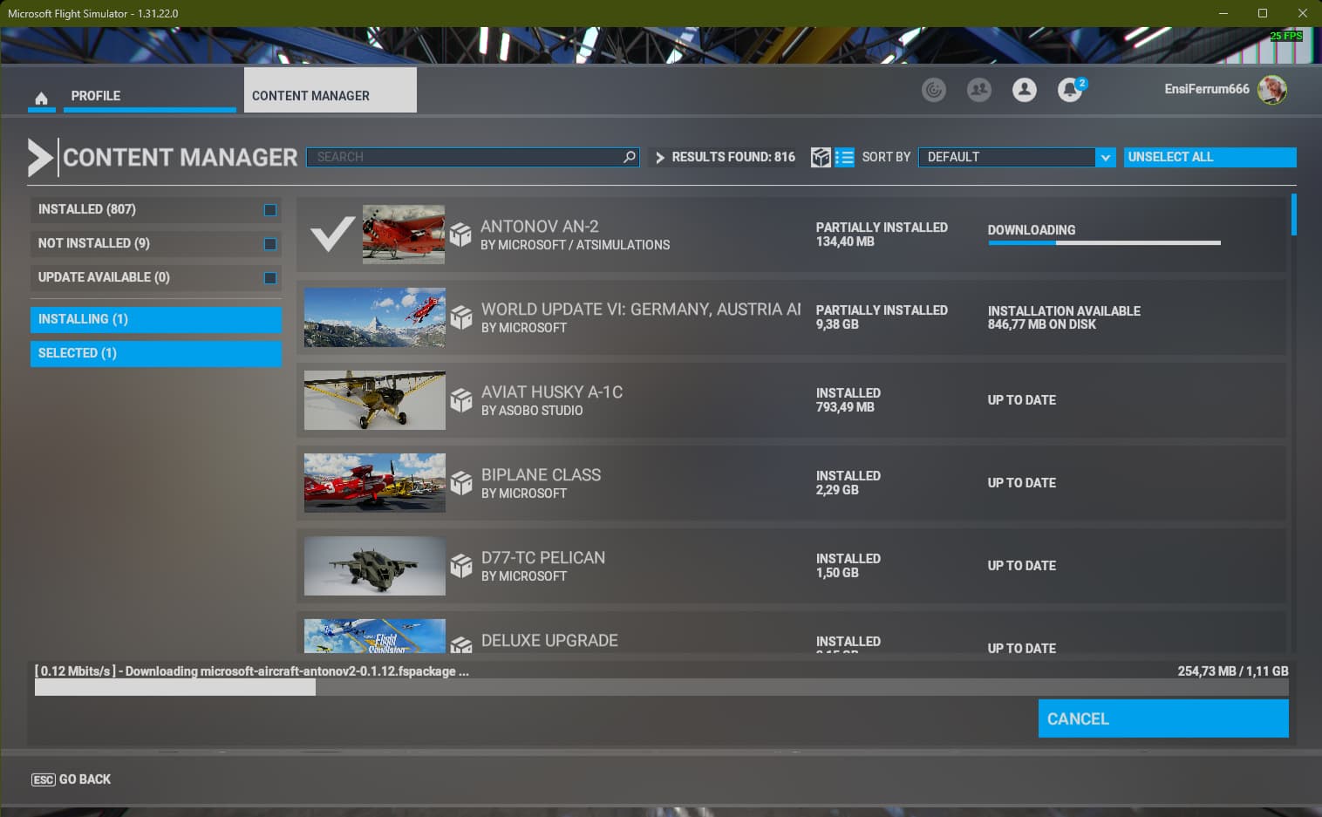This screenshot has width=1322, height=817.
Task: Click the EnsiFerrum666 username
Action: [1207, 89]
